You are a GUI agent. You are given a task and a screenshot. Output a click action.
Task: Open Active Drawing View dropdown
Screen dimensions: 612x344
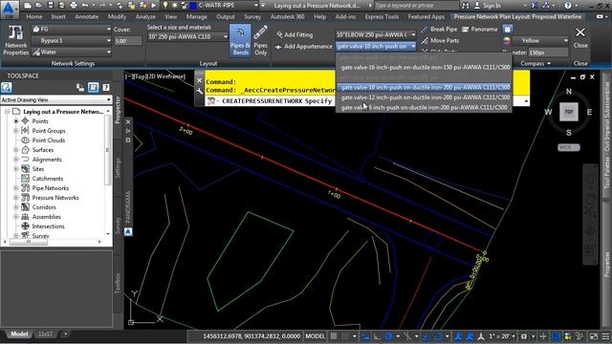coord(56,99)
